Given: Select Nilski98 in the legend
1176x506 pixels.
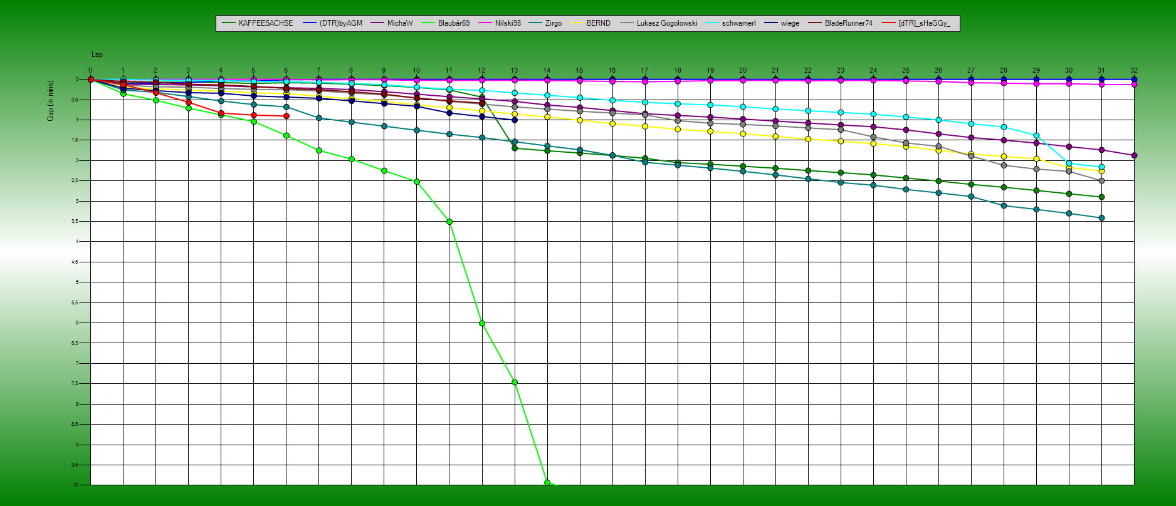Looking at the screenshot, I should [500, 23].
